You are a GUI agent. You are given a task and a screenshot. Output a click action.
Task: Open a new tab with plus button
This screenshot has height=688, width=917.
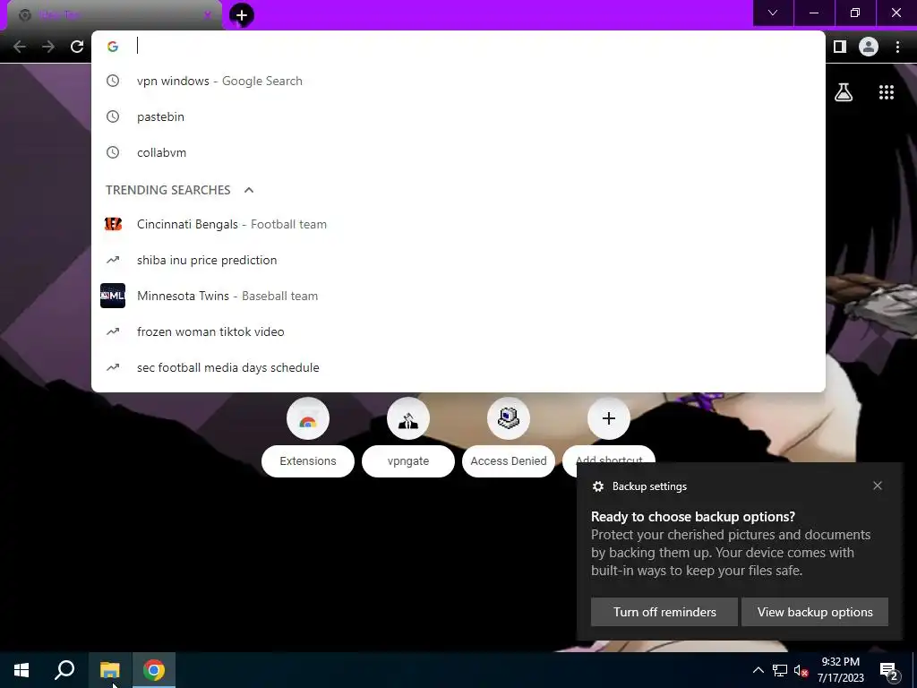click(242, 15)
